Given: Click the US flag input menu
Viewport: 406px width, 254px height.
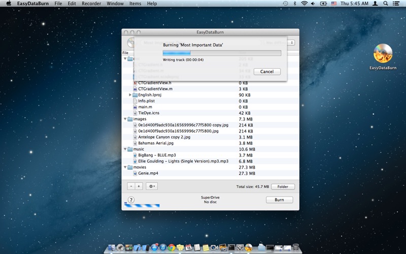Looking at the screenshot, I should [x=334, y=4].
